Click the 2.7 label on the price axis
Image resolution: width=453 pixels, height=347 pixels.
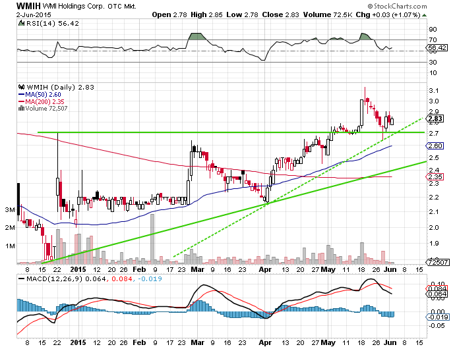434,134
